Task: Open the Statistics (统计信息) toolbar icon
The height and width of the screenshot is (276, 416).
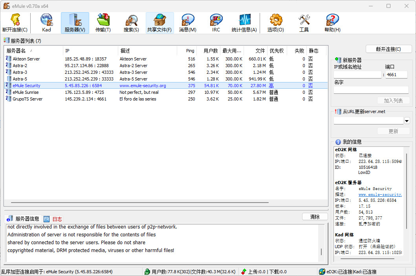Action: pyautogui.click(x=244, y=23)
